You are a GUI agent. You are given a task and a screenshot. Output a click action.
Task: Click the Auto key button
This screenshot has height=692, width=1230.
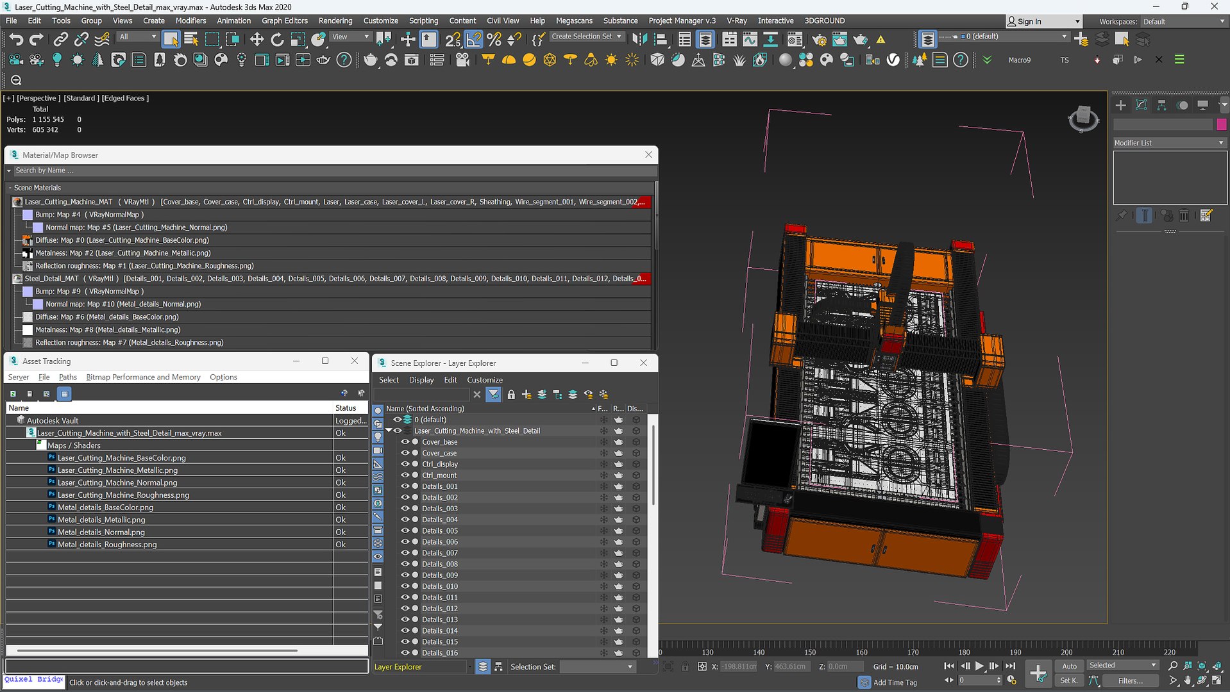1069,666
